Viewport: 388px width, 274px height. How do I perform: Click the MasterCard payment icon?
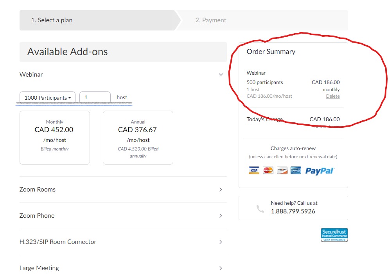tap(268, 170)
